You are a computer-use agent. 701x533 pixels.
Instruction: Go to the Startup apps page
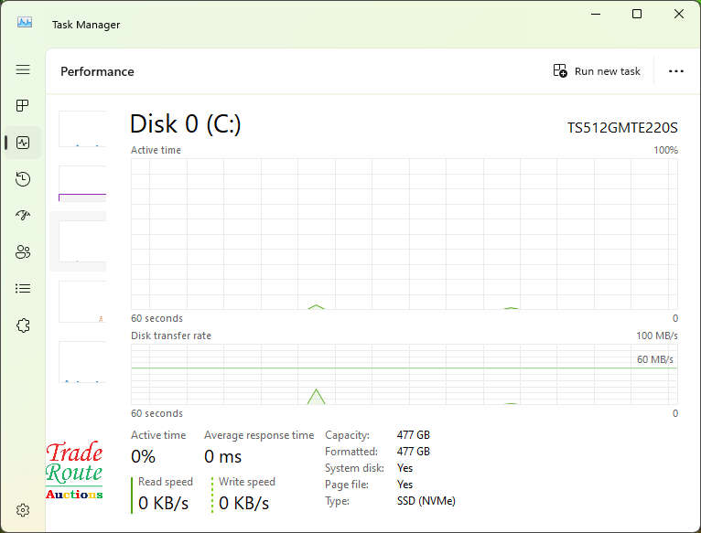click(x=23, y=216)
